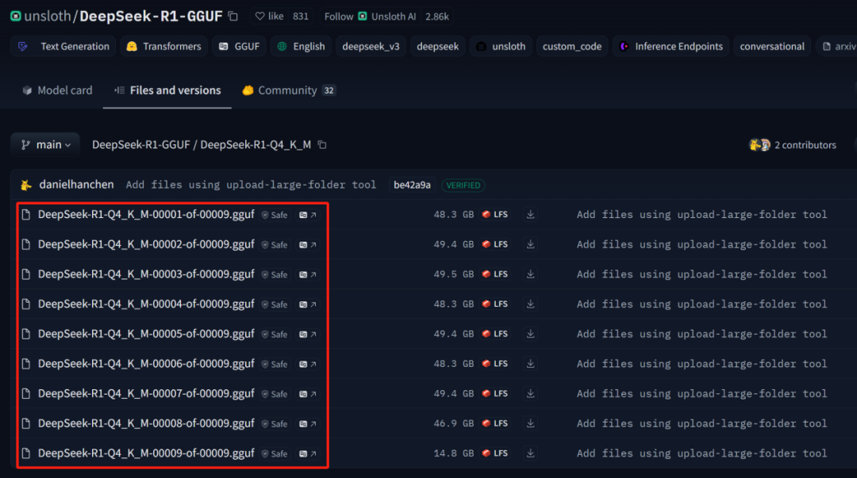The width and height of the screenshot is (857, 478).
Task: Download the 14.8 GB 00009-of-00009 file
Action: click(530, 453)
